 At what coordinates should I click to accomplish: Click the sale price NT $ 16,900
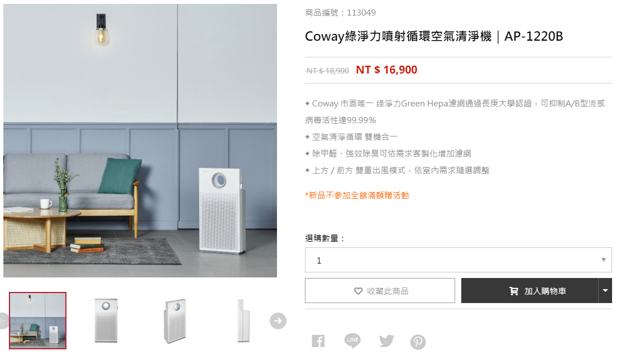pyautogui.click(x=386, y=70)
